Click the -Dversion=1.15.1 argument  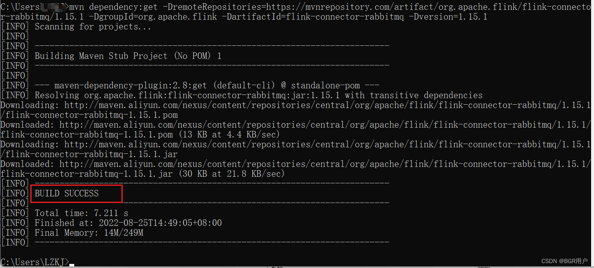click(448, 17)
